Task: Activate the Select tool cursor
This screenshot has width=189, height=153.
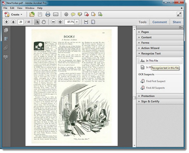Action: pos(37,22)
